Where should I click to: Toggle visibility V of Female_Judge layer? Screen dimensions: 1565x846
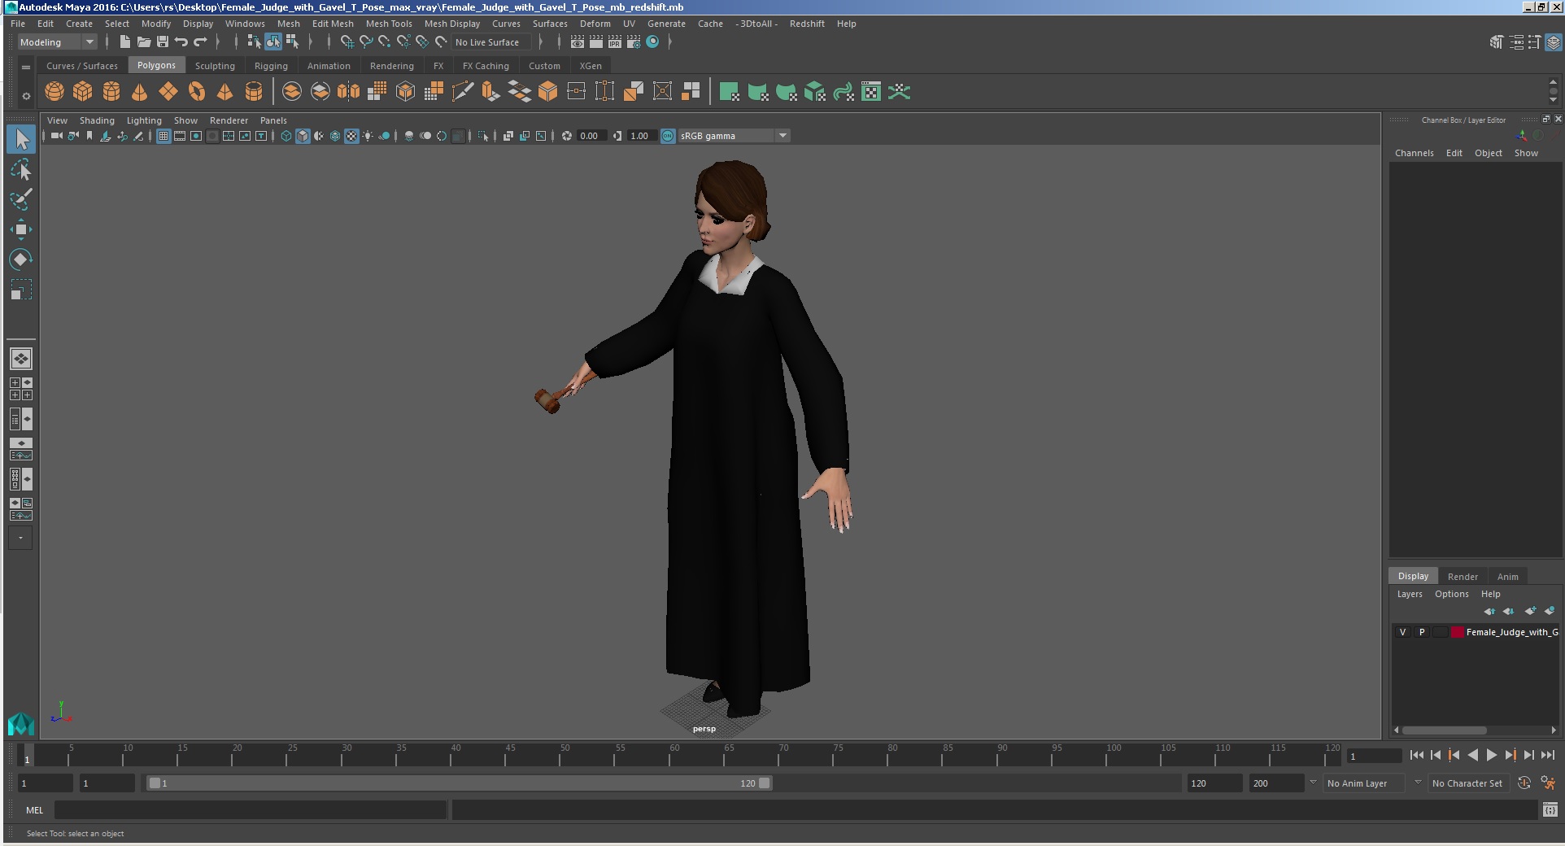1402,632
